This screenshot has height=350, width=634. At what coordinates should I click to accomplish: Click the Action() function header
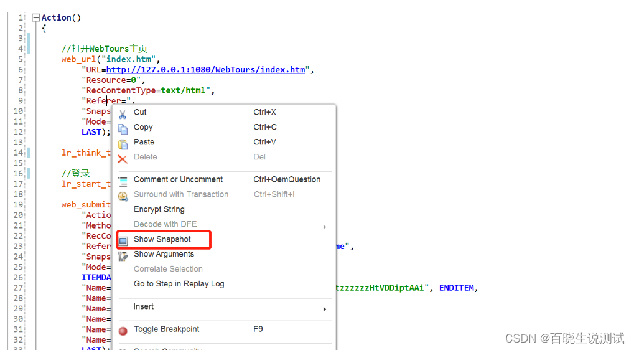(x=61, y=18)
